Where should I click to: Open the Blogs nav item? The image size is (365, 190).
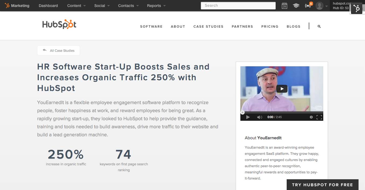coord(293,27)
